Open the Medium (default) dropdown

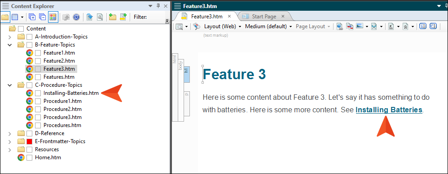point(268,26)
